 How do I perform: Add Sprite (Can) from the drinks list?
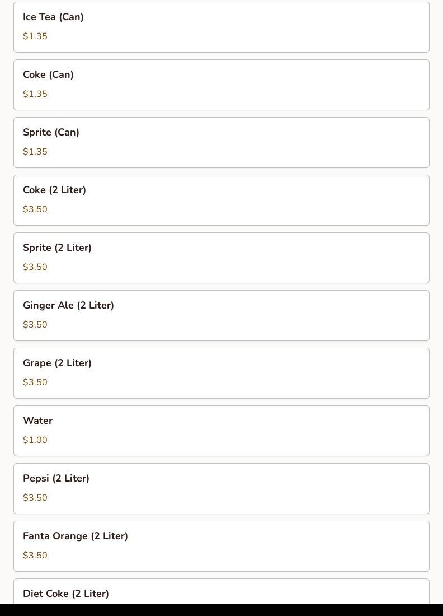[221, 142]
